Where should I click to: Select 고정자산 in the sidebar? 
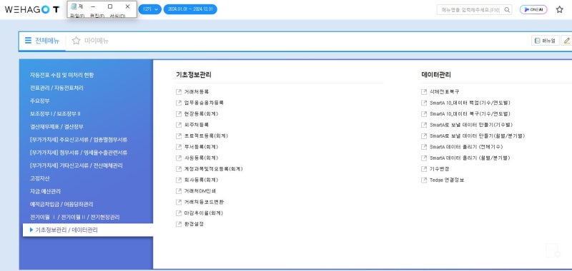click(40, 178)
